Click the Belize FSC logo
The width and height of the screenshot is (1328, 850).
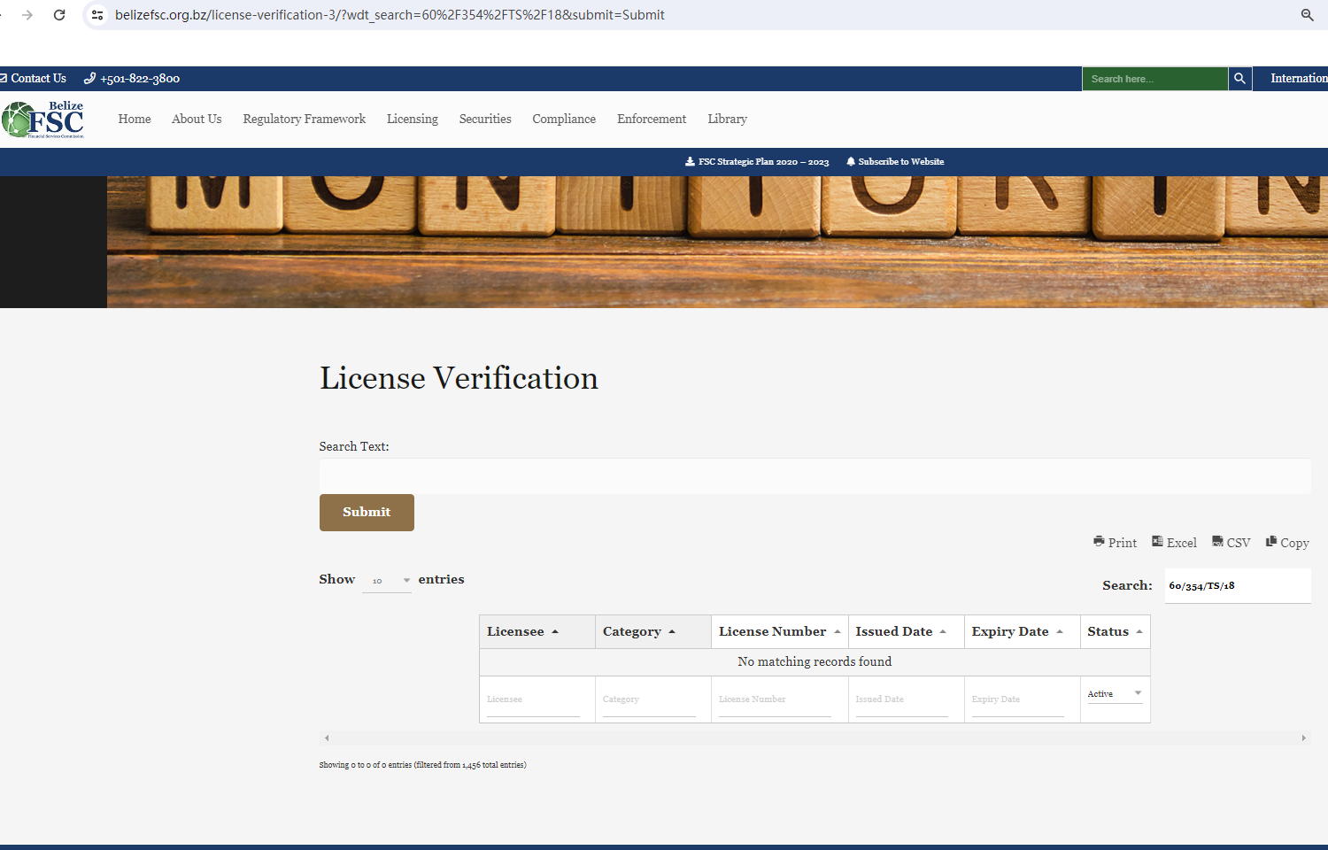[x=43, y=120]
